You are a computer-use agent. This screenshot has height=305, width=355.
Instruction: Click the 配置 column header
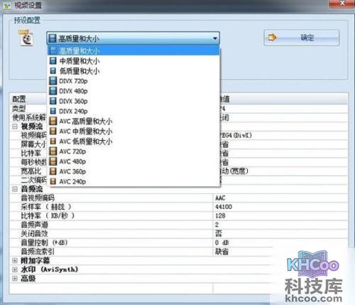(x=19, y=99)
